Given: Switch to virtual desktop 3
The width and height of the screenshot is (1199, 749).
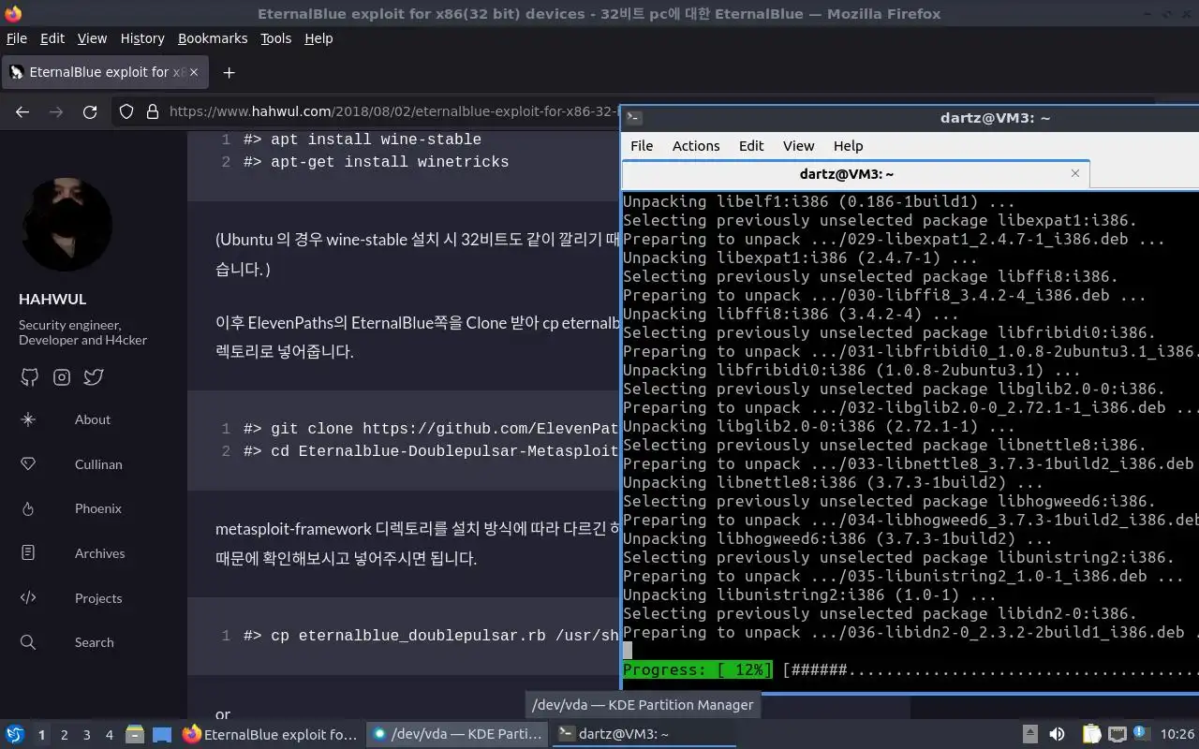Looking at the screenshot, I should 86,735.
